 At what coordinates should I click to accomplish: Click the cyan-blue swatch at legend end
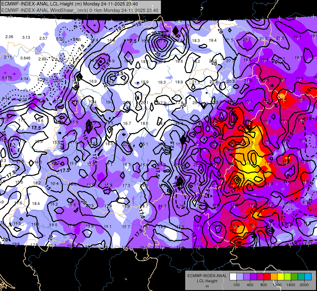click(308, 276)
